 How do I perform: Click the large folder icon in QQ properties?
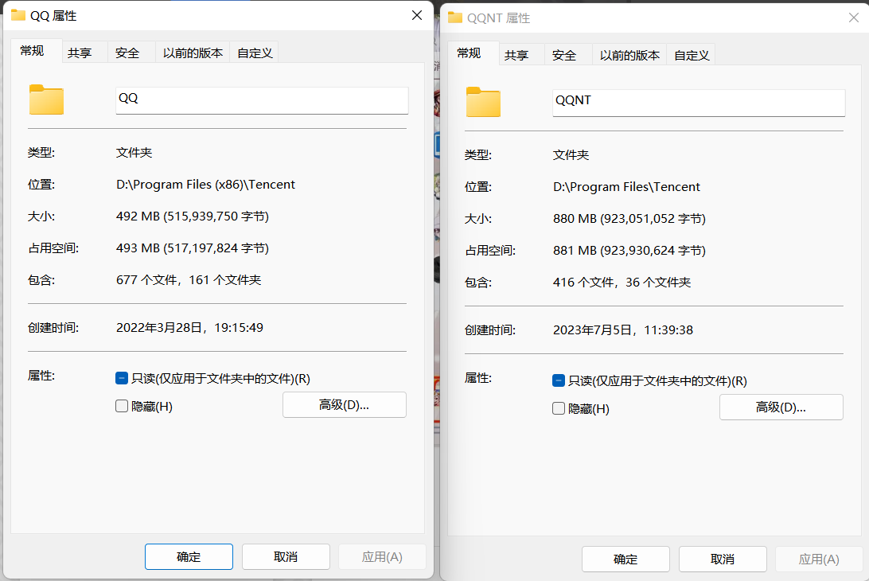click(x=46, y=99)
